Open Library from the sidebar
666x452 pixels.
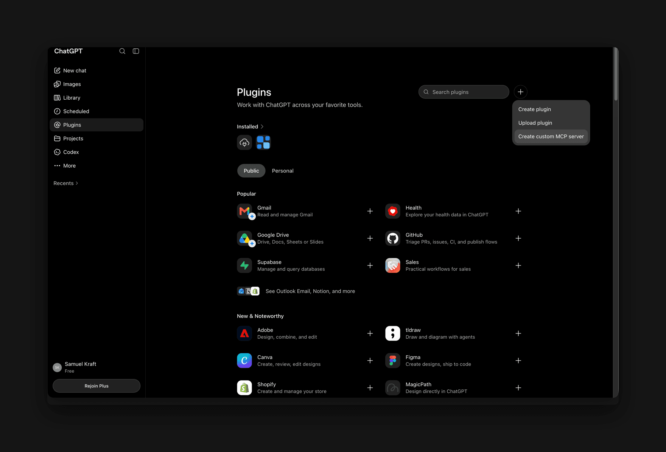[x=96, y=98]
